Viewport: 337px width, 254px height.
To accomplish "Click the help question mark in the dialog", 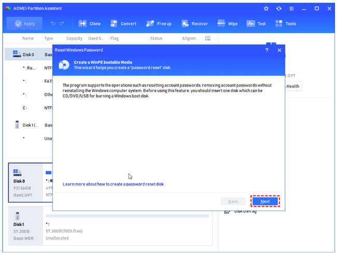I will 266,50.
